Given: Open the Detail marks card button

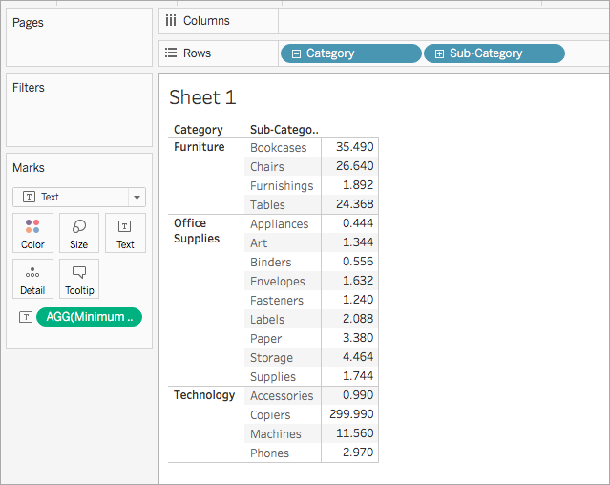Looking at the screenshot, I should coord(32,279).
